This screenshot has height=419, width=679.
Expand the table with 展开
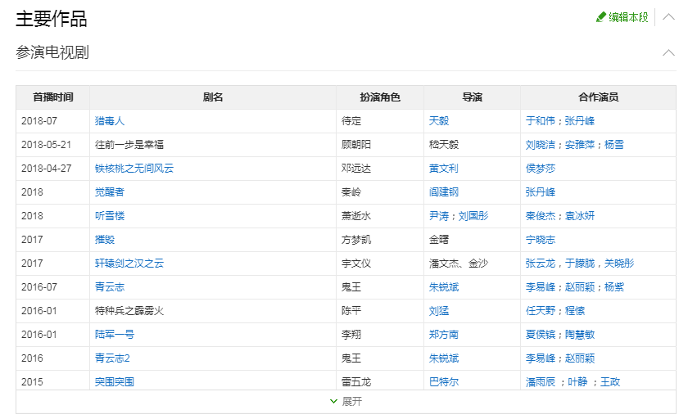(346, 401)
